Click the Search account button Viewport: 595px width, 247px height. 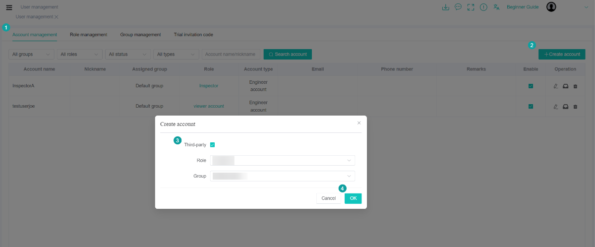coord(288,54)
